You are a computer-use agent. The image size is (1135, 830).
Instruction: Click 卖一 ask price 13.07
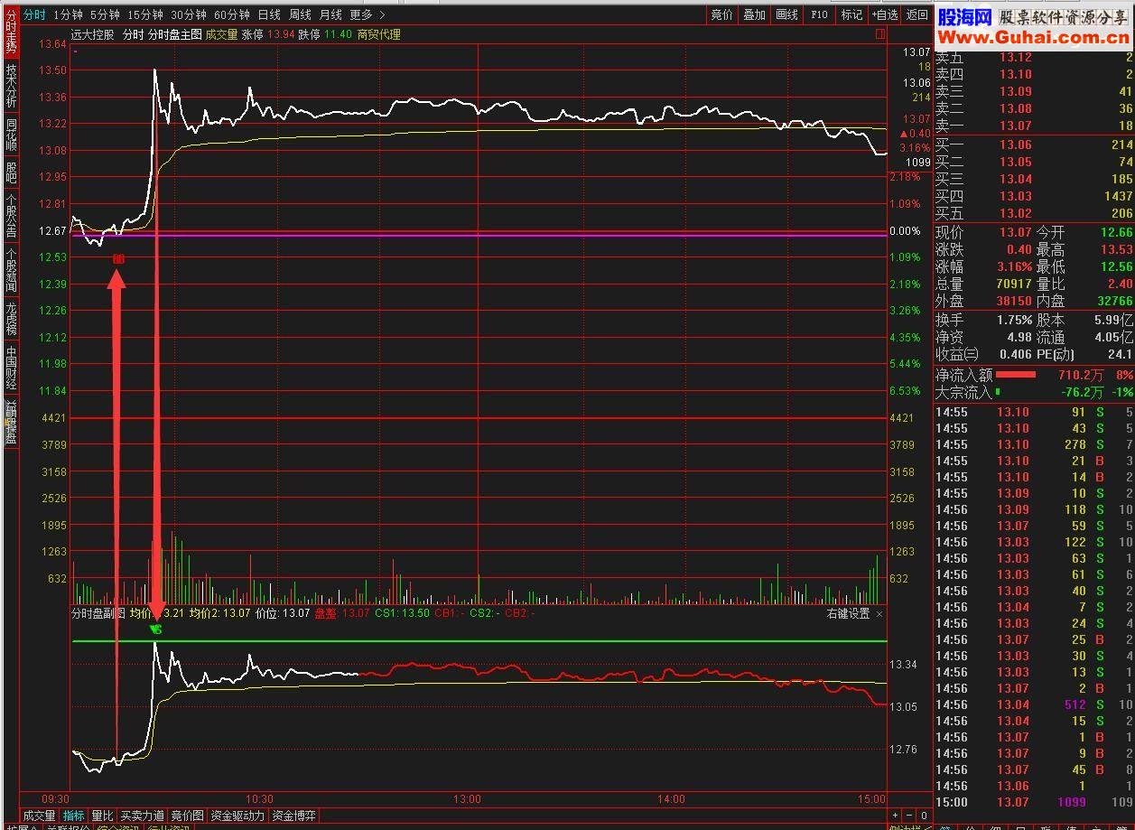pos(1015,126)
